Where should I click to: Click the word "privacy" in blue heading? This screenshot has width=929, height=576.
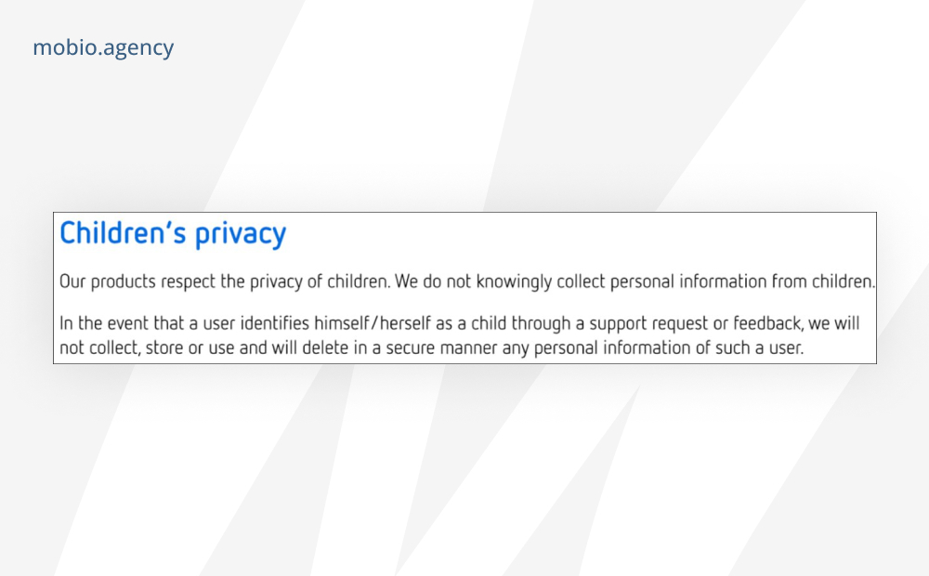coord(241,235)
